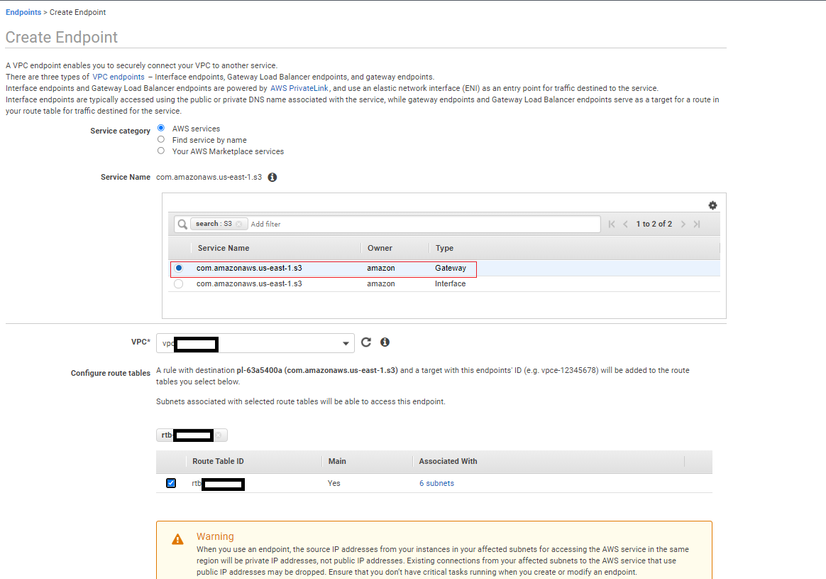Select the AWS services radio option
Screen dimensions: 826x579
pyautogui.click(x=161, y=128)
